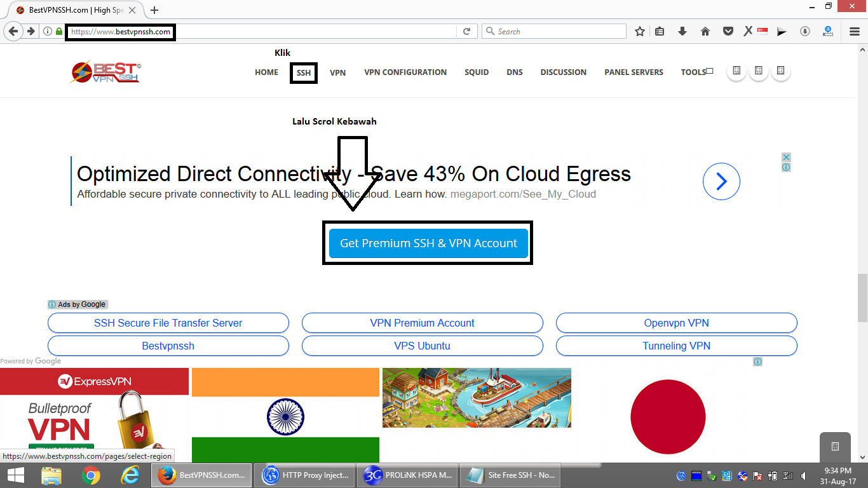Go to the Firefox home page icon
This screenshot has width=868, height=488.
pos(705,31)
